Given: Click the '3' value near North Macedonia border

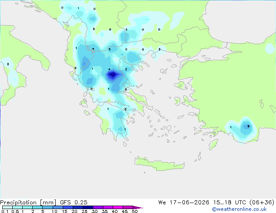Looking at the screenshot, I should click(x=109, y=50).
